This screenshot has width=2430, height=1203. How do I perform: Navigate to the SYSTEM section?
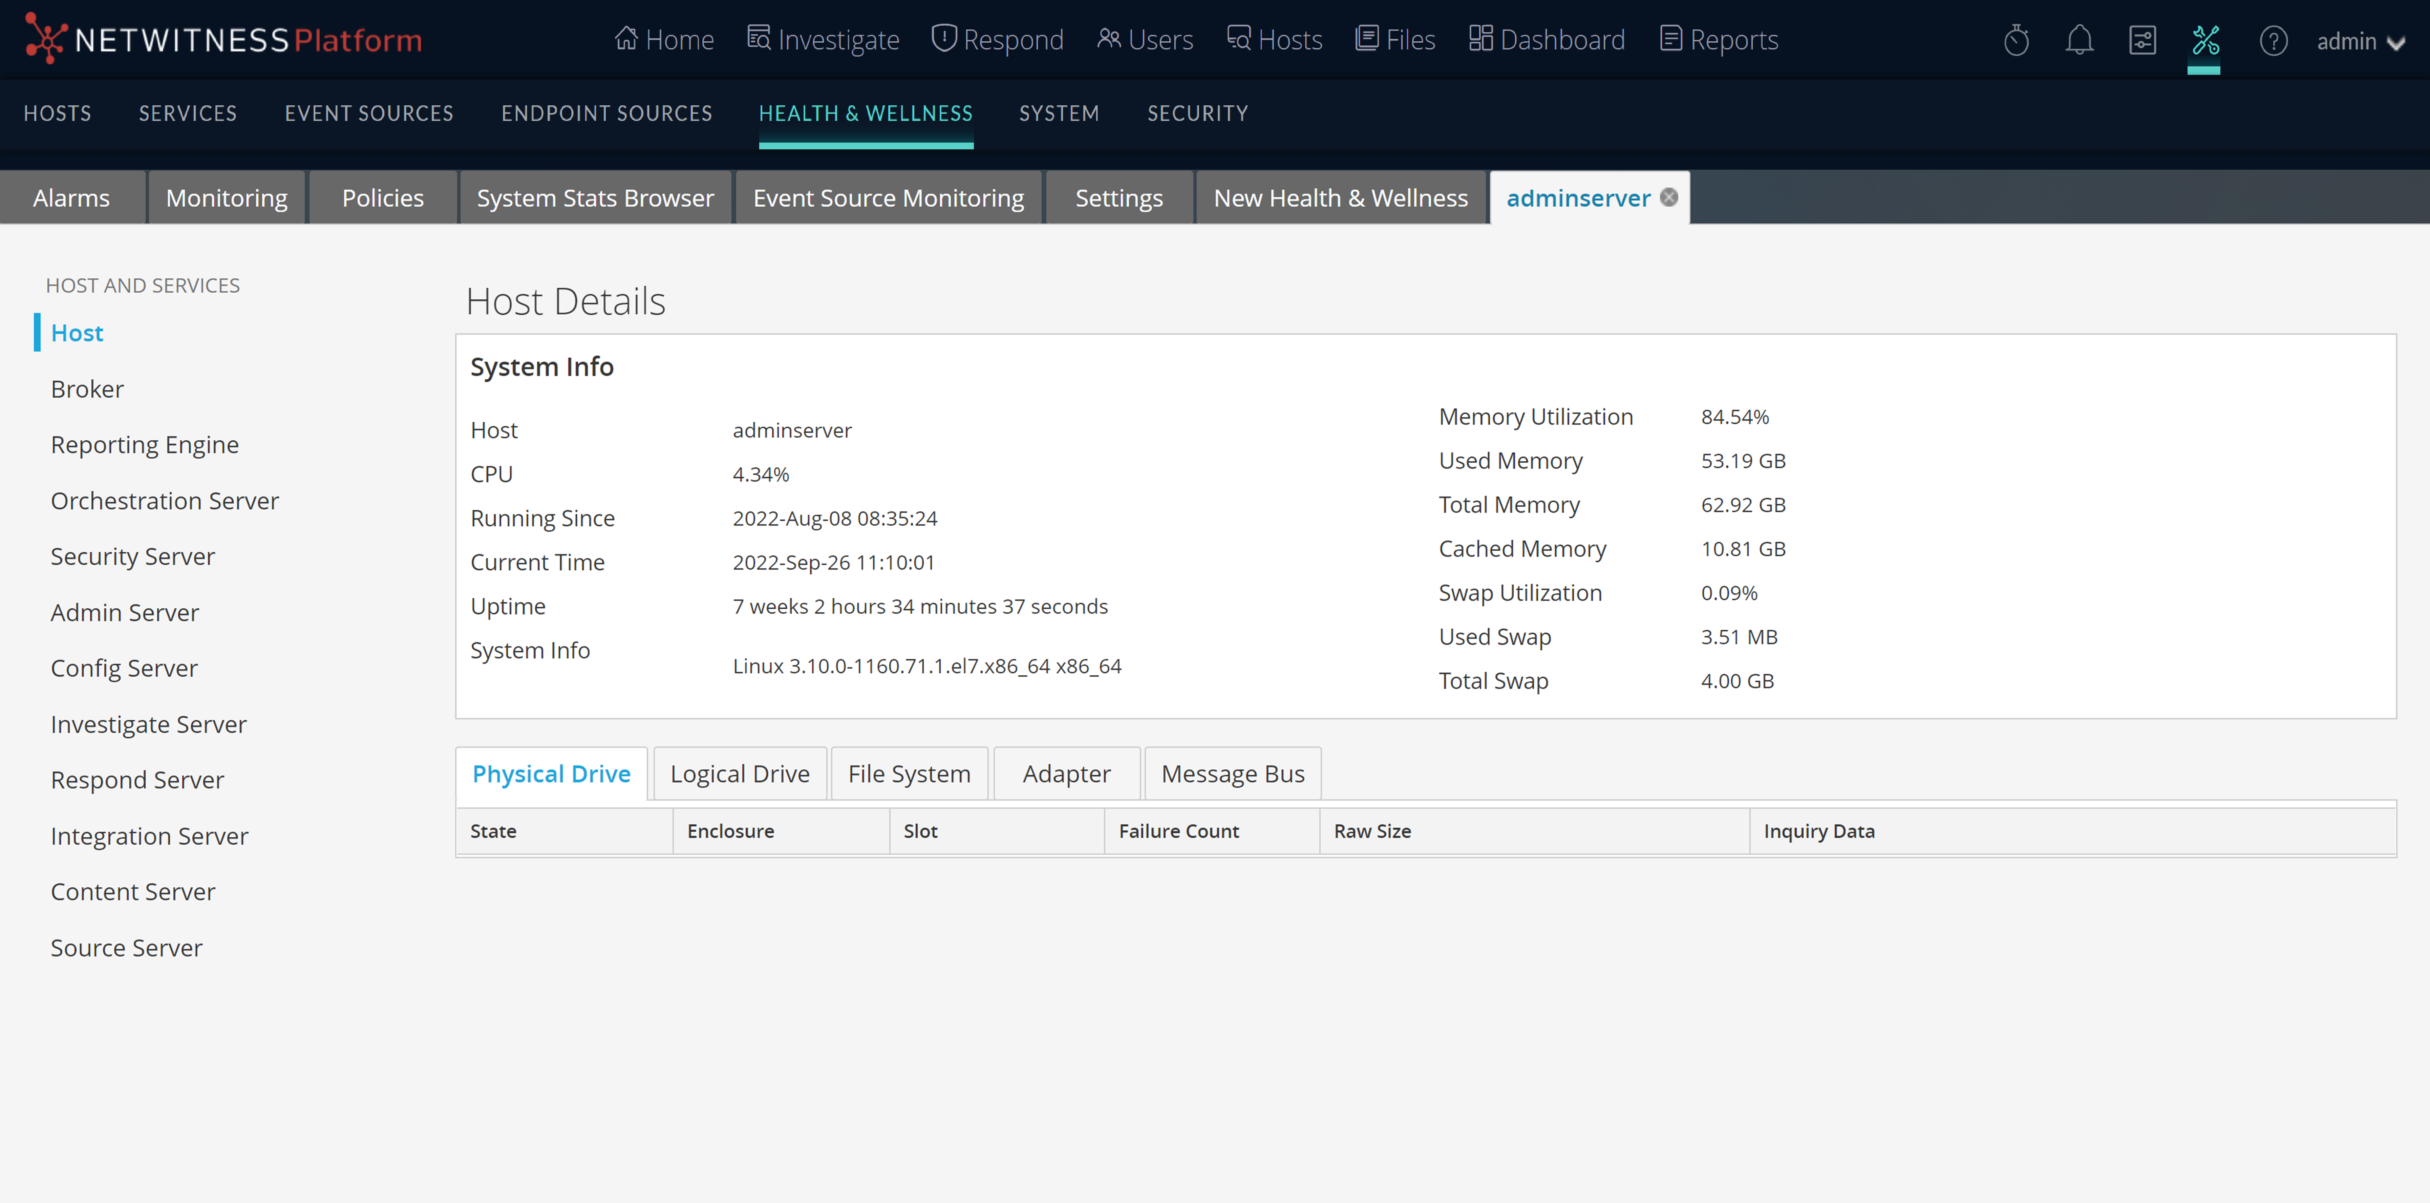tap(1059, 113)
